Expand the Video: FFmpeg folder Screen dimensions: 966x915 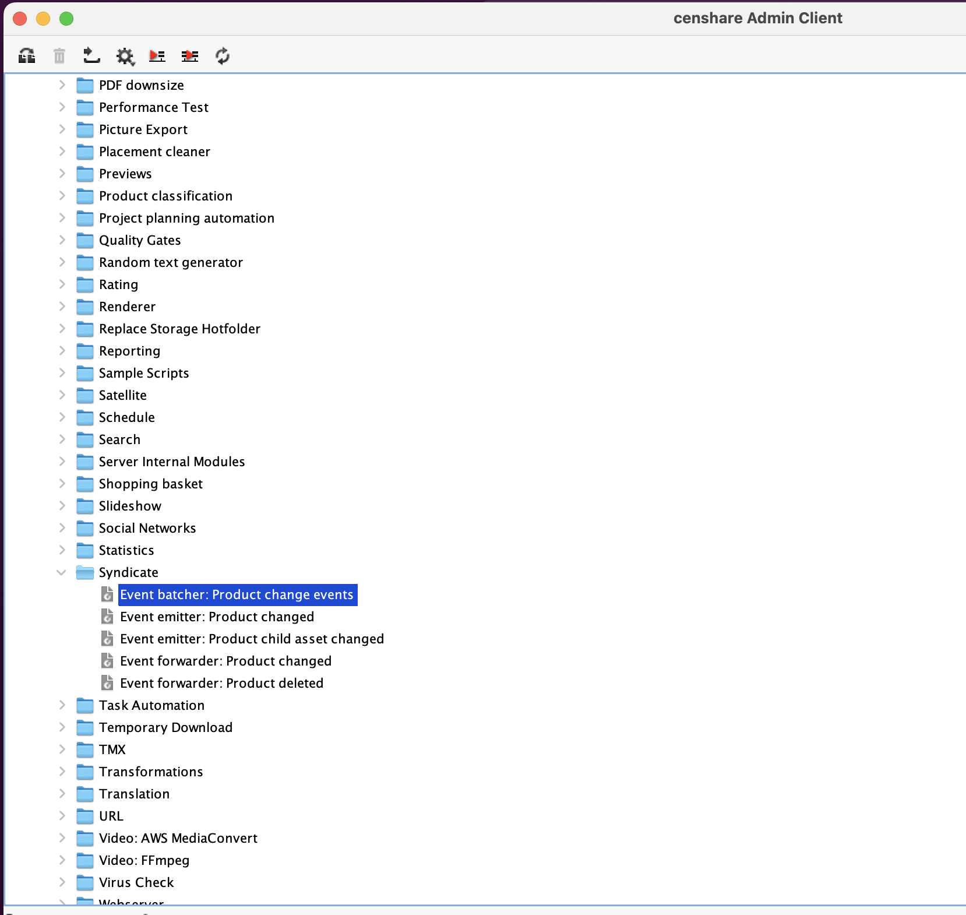(x=62, y=860)
